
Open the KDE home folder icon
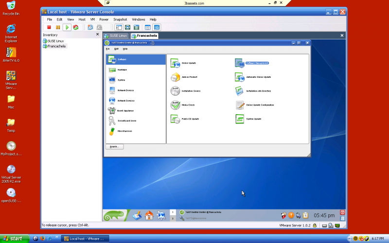click(149, 215)
